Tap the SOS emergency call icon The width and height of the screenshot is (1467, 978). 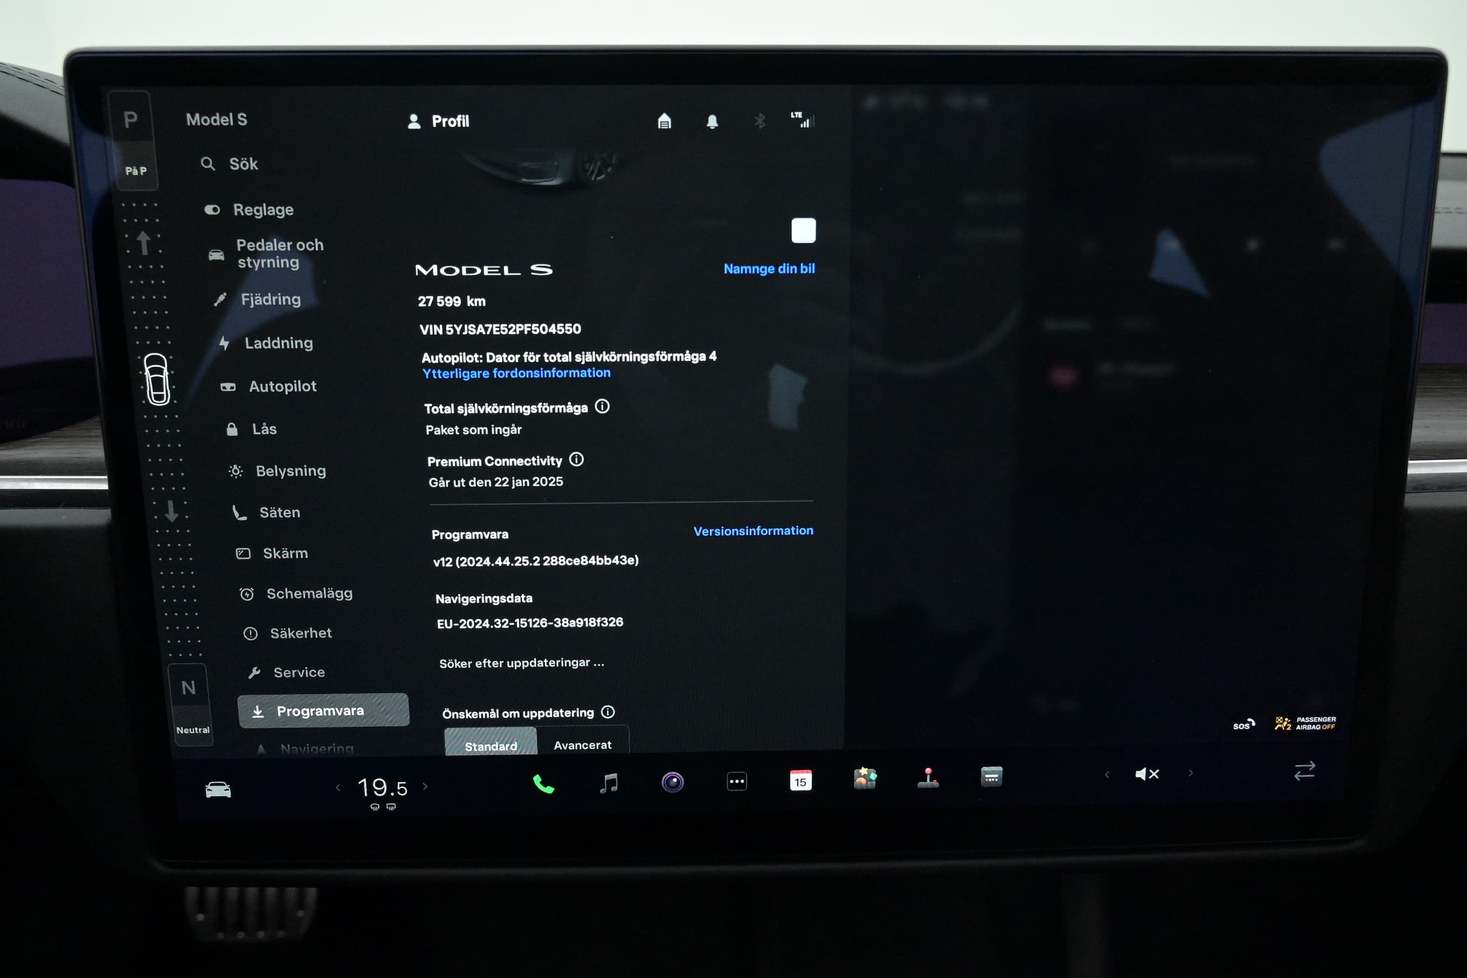(1243, 725)
